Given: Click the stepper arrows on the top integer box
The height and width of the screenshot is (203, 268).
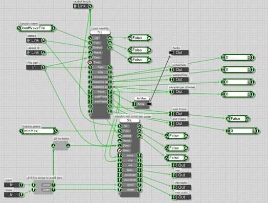Looking at the screenshot, I should (249, 58).
